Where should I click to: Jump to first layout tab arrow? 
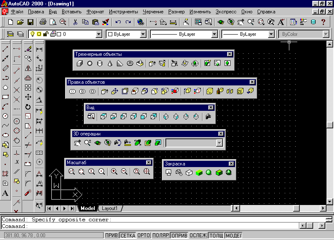(x=49, y=208)
